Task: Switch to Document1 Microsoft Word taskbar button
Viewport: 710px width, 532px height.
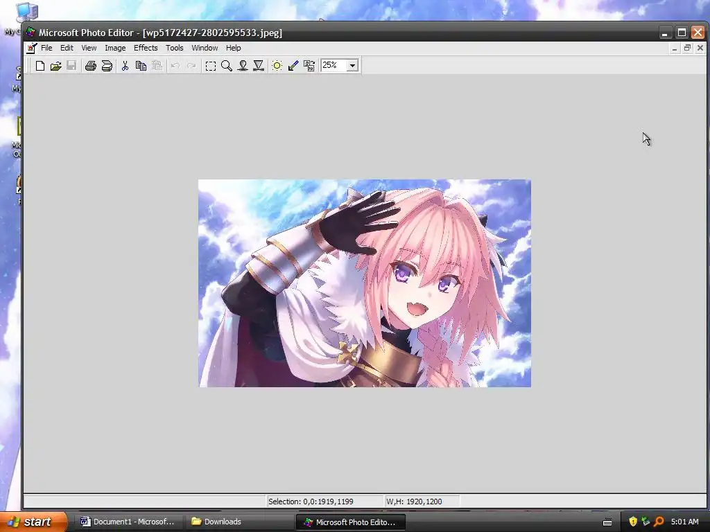Action: (x=129, y=522)
